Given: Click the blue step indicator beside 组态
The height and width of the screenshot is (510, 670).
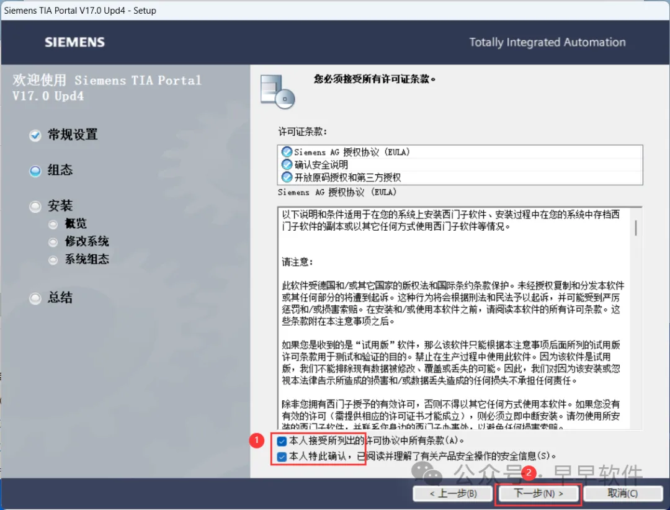Looking at the screenshot, I should point(35,171).
